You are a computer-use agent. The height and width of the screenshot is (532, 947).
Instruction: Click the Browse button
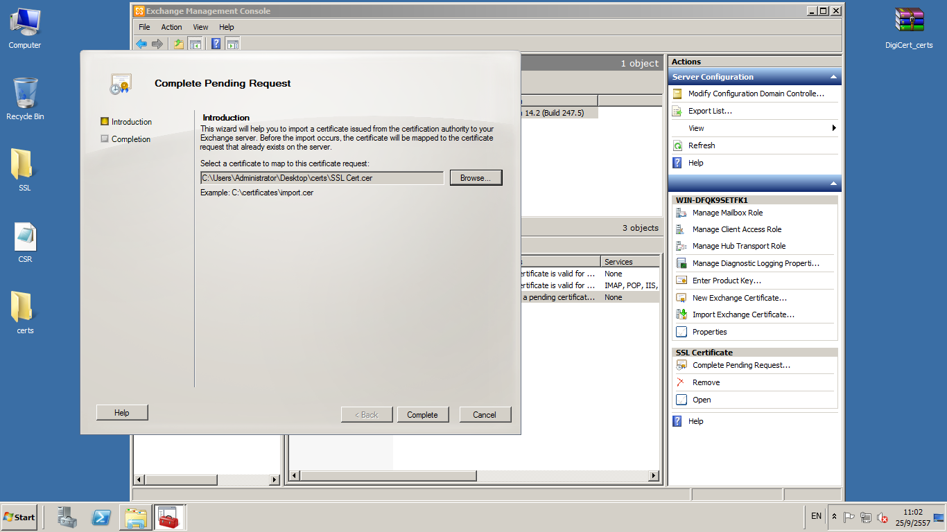pyautogui.click(x=476, y=178)
